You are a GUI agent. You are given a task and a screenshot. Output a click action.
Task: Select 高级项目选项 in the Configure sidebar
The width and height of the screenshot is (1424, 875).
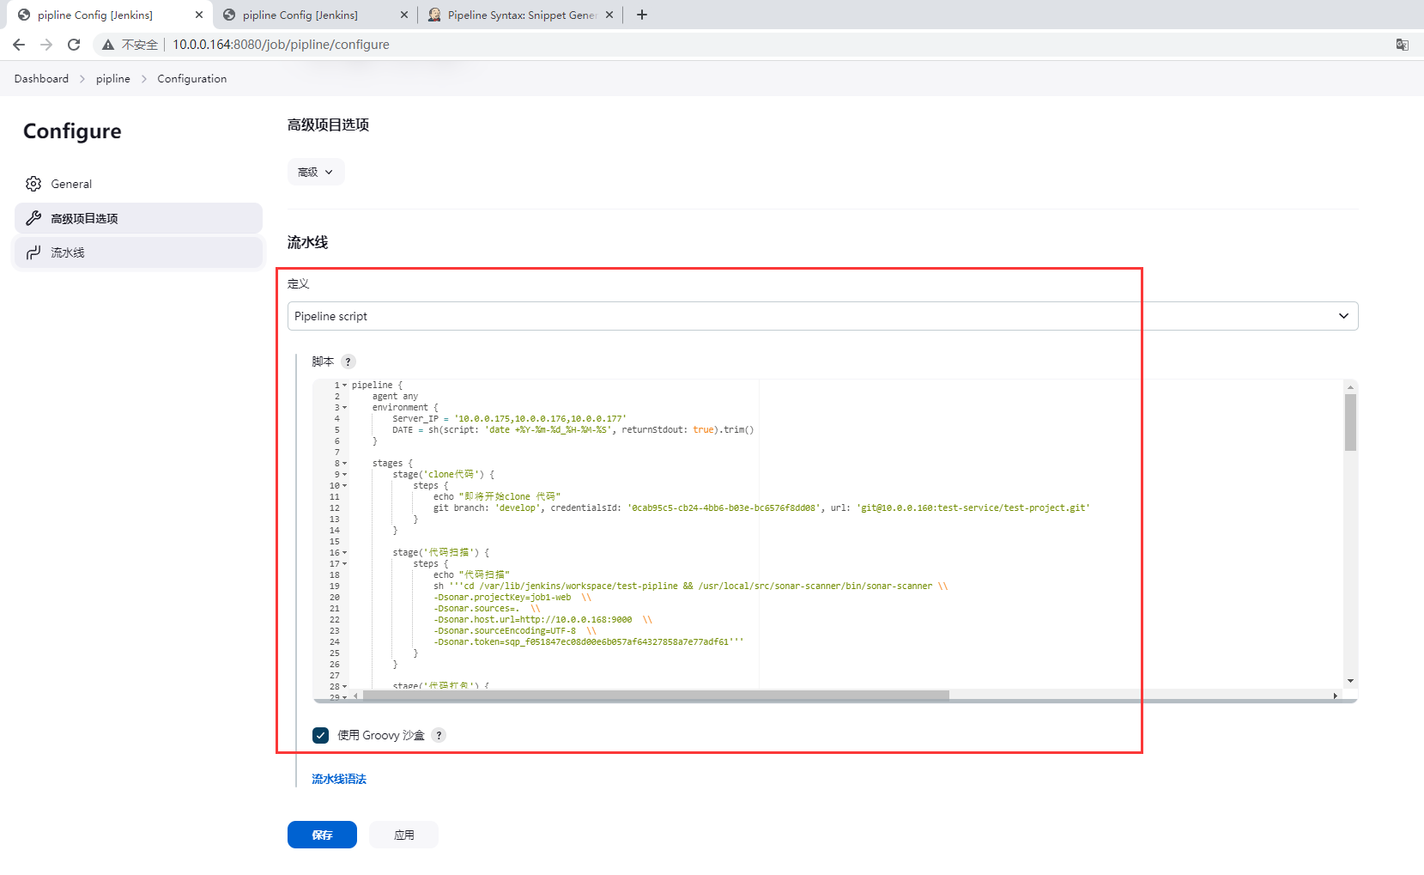pos(138,218)
